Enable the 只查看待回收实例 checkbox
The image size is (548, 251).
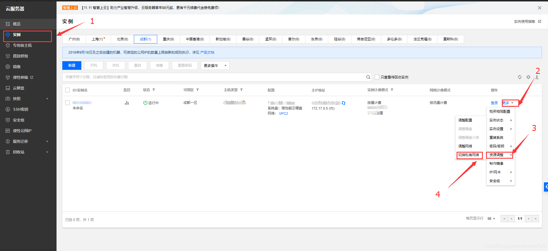click(377, 77)
